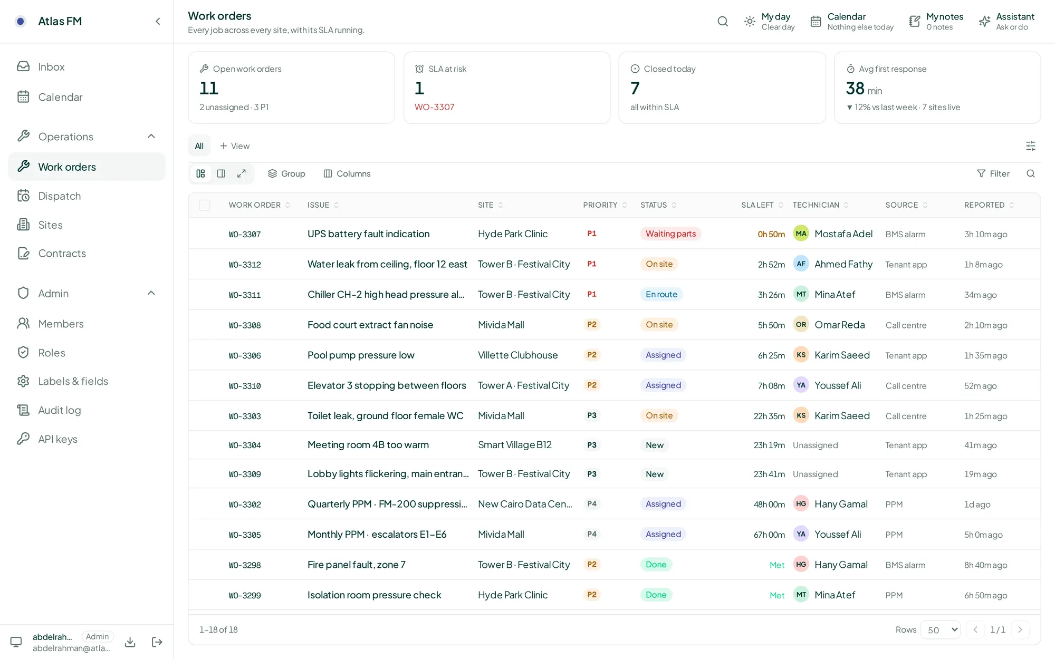Go to the previous page arrow
The image size is (1055, 659).
coord(975,629)
